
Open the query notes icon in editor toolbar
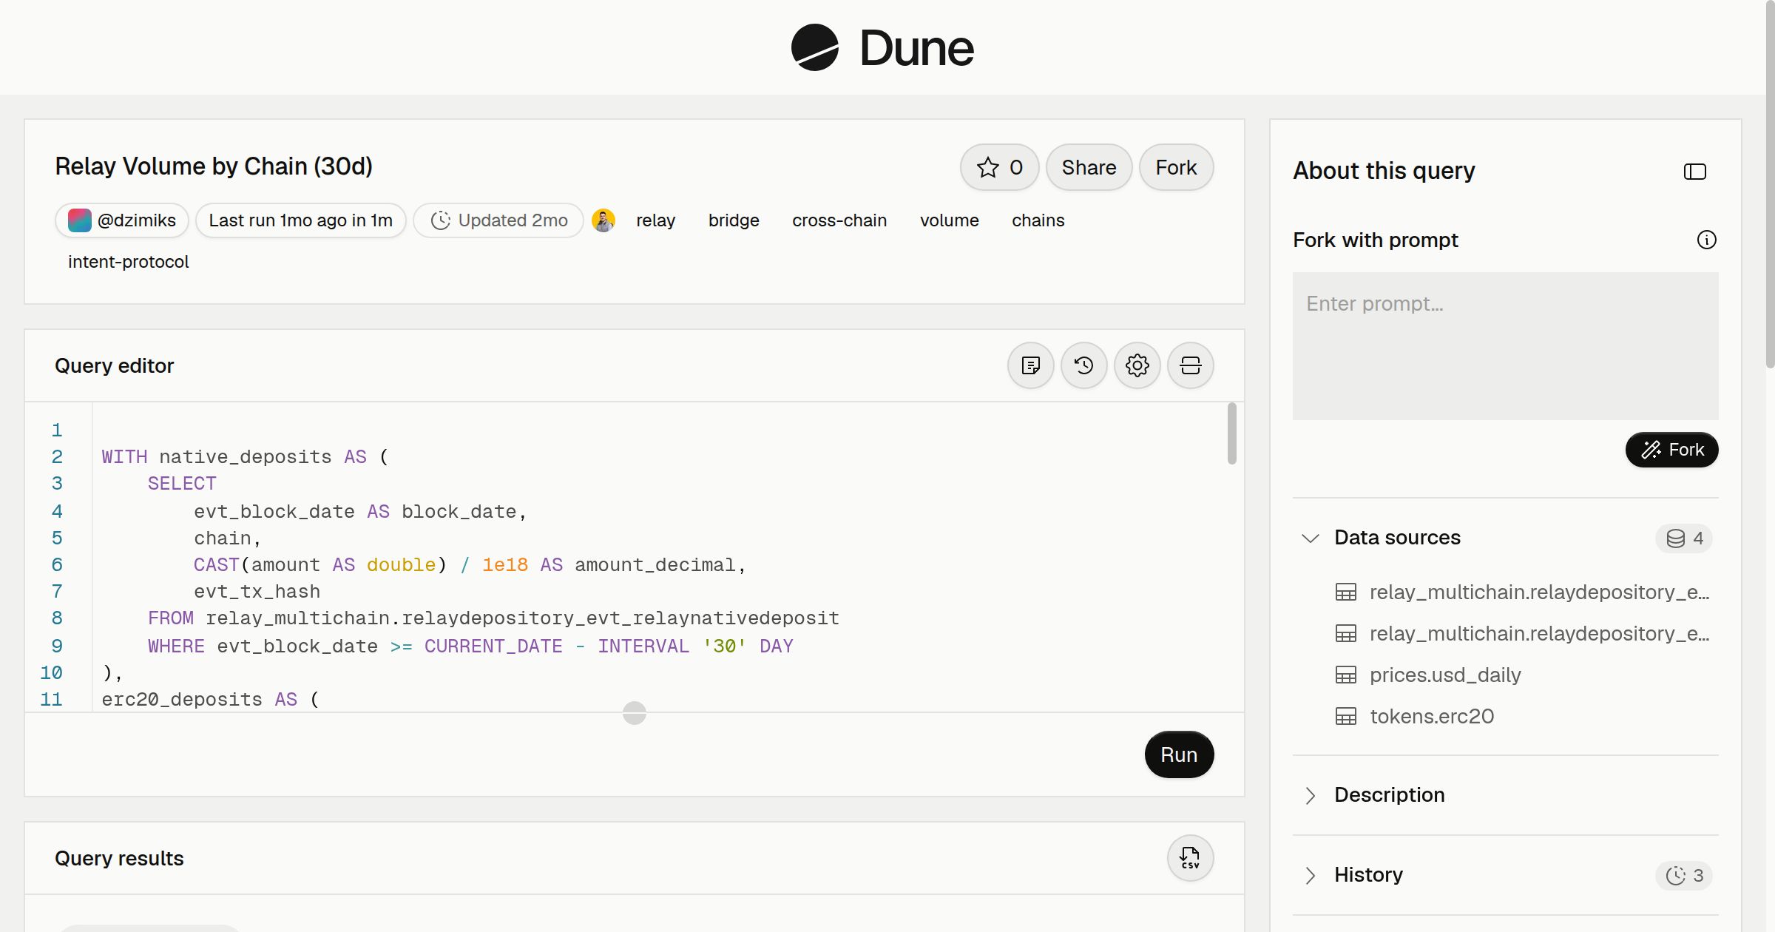pos(1030,365)
